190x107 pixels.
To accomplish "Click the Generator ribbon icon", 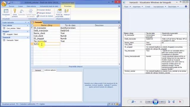I will tap(22, 12).
